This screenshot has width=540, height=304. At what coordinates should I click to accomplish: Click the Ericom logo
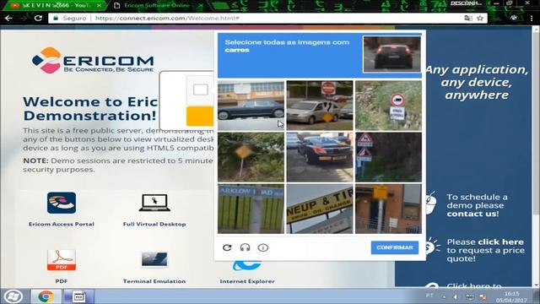point(93,60)
